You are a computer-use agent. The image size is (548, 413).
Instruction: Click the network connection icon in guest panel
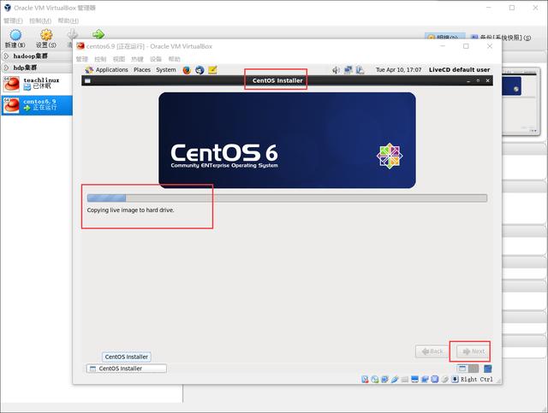tap(348, 70)
